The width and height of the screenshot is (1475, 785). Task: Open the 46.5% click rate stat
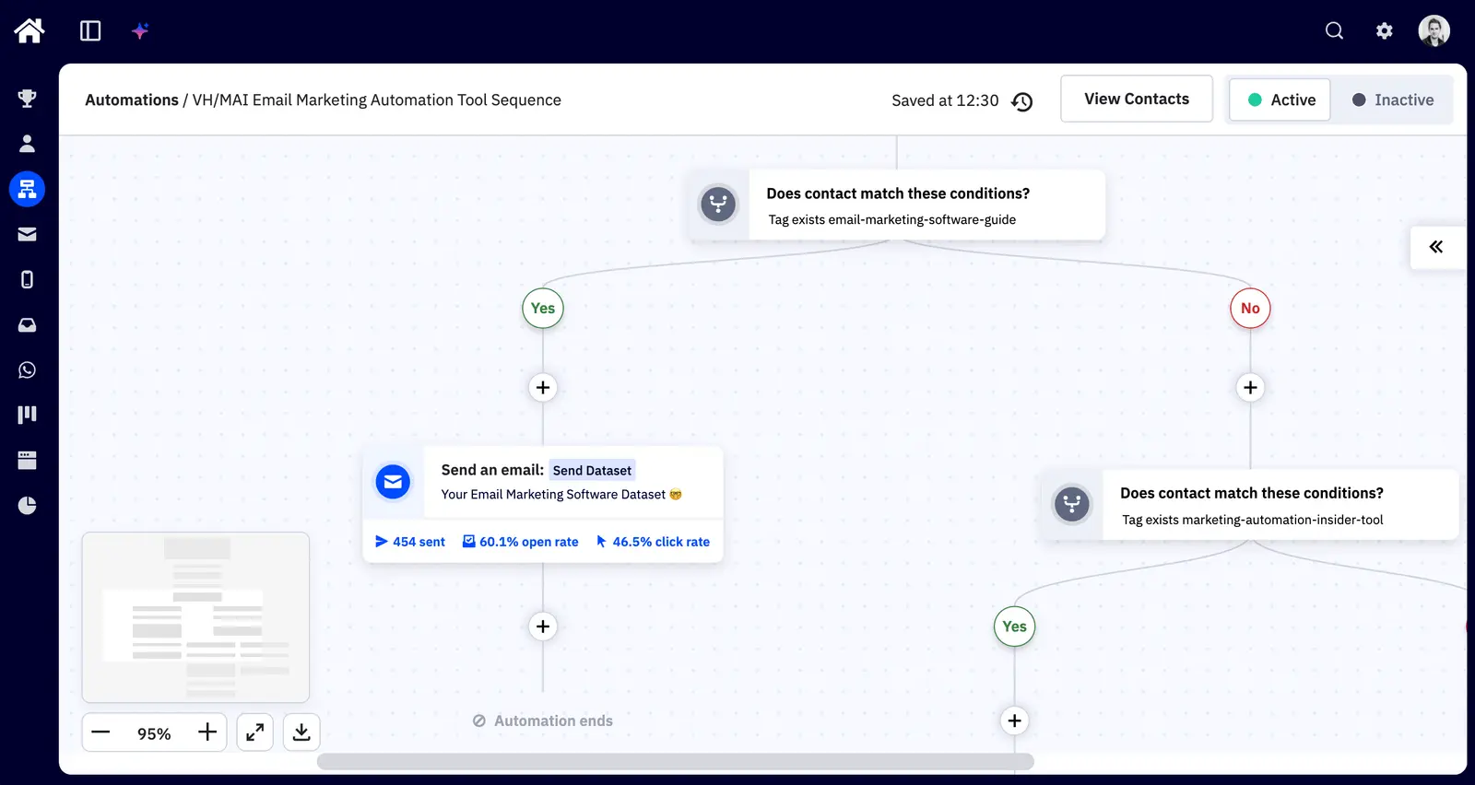point(653,542)
